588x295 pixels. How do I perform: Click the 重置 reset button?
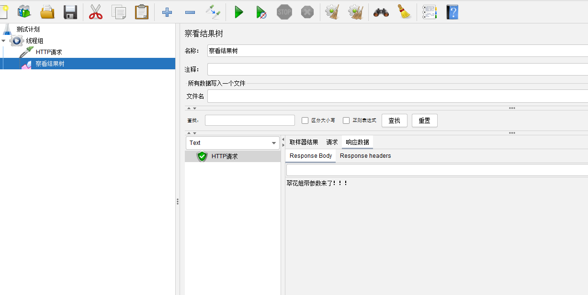(x=424, y=120)
